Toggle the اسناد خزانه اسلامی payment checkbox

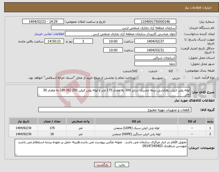[x=139, y=77]
